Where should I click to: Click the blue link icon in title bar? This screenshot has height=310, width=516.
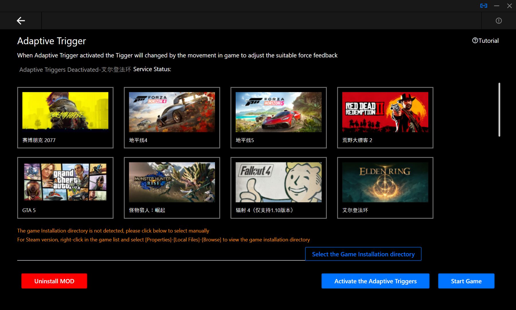(x=484, y=6)
